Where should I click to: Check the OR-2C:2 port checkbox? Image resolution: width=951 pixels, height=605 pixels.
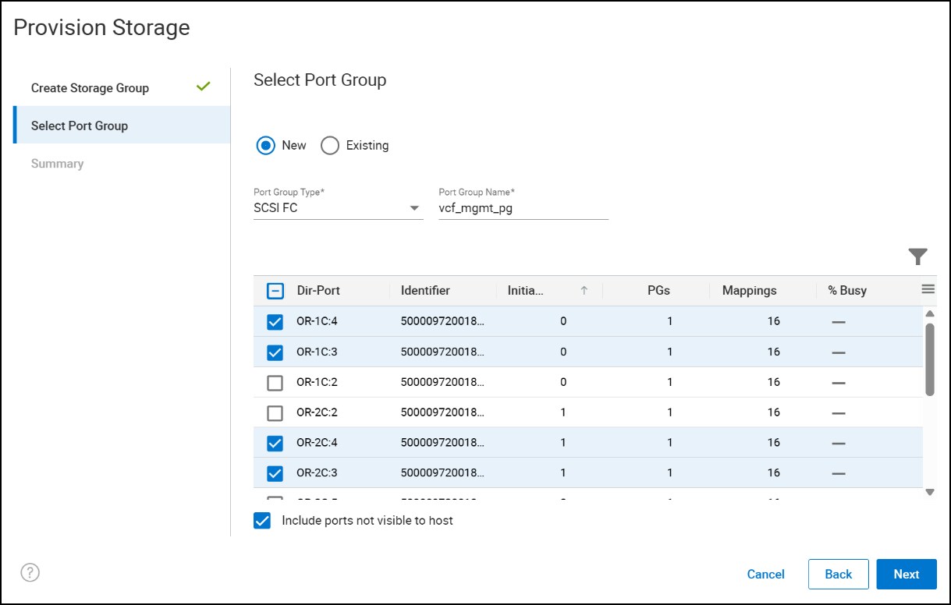click(275, 413)
